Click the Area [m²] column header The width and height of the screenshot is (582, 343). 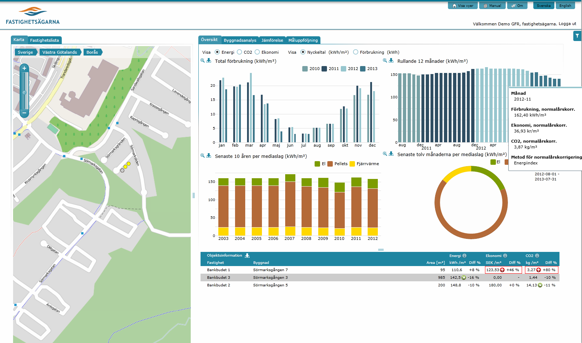[436, 263]
